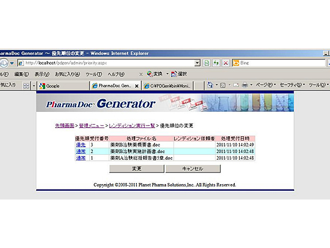
Task: Open the back/forward recent pages dropdown
Action: pyautogui.click(x=12, y=63)
